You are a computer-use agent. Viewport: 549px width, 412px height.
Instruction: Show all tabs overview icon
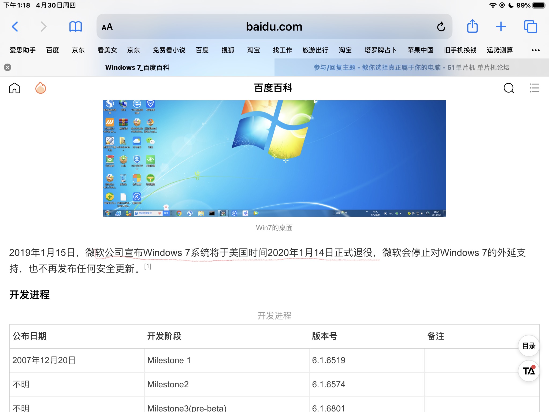coord(531,27)
